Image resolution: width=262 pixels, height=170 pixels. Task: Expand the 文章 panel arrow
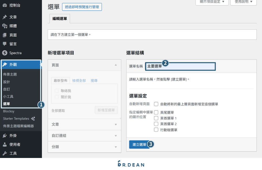pyautogui.click(x=116, y=124)
